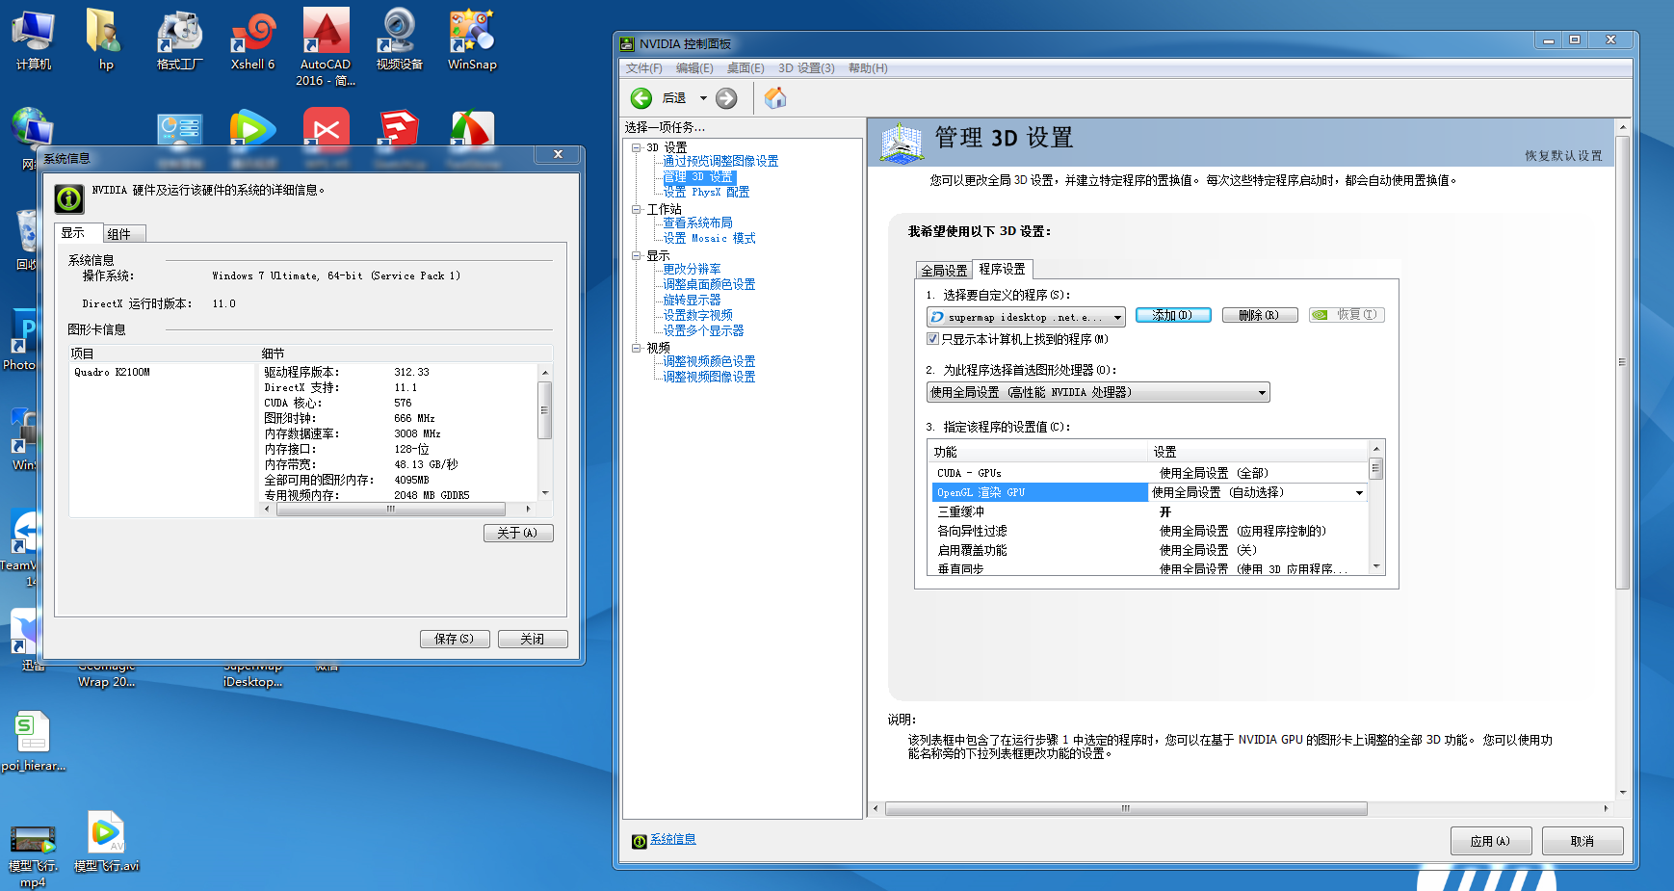Go to the NVIDIA Control Panel home icon

click(x=775, y=97)
